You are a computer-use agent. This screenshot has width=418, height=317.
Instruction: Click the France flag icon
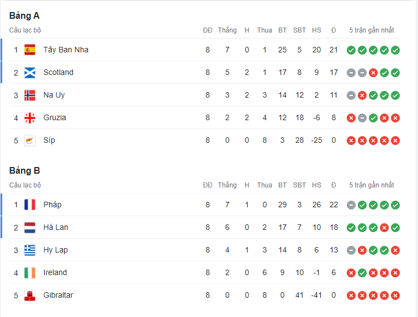30,205
